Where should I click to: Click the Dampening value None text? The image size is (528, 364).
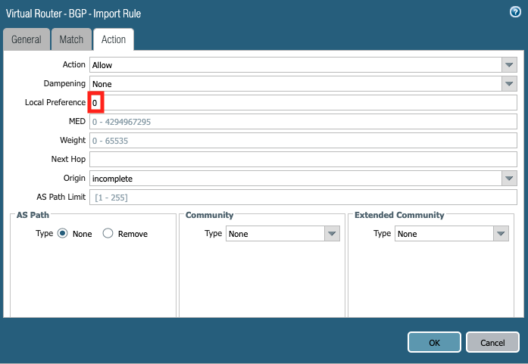(x=102, y=84)
